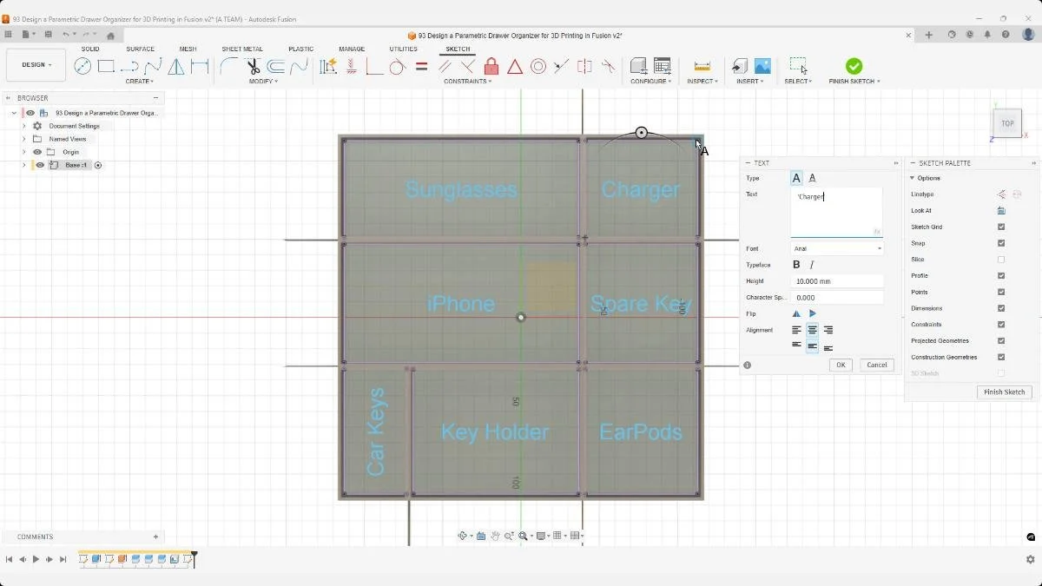Select the Circle sketch tool
The image size is (1042, 586).
[83, 66]
